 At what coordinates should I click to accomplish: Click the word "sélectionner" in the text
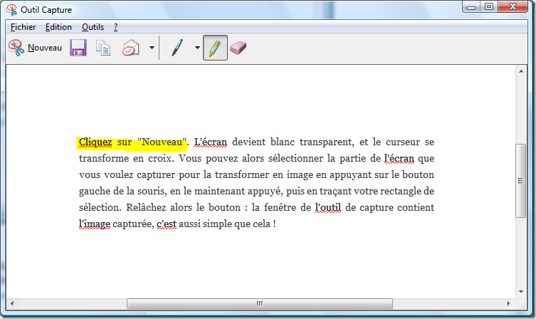coord(295,158)
